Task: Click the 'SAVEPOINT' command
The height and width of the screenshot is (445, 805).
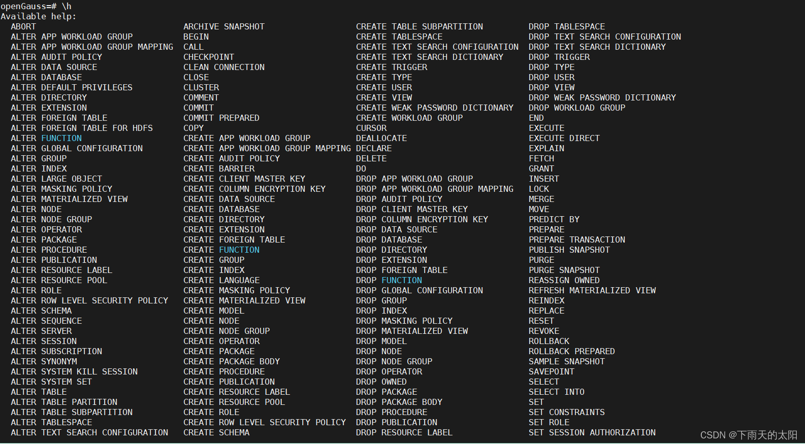Action: pyautogui.click(x=552, y=371)
